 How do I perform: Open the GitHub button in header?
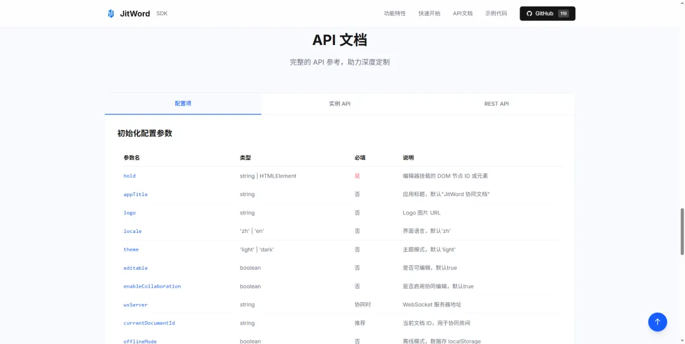pos(547,13)
